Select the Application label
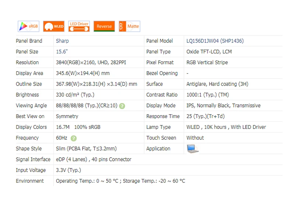The image size is (295, 203). (158, 149)
